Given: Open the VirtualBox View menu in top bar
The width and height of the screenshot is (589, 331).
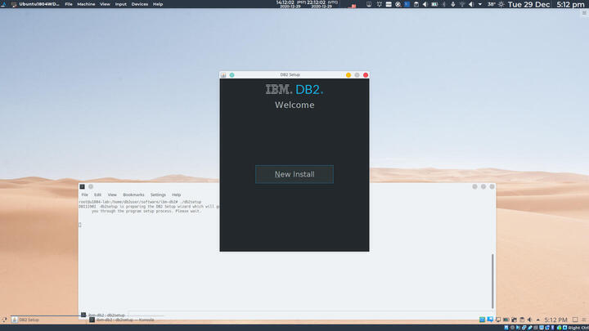Looking at the screenshot, I should (x=105, y=4).
